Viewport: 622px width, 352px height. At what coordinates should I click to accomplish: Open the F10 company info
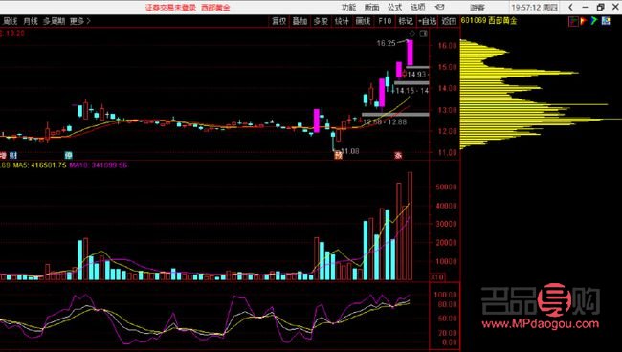[x=385, y=21]
